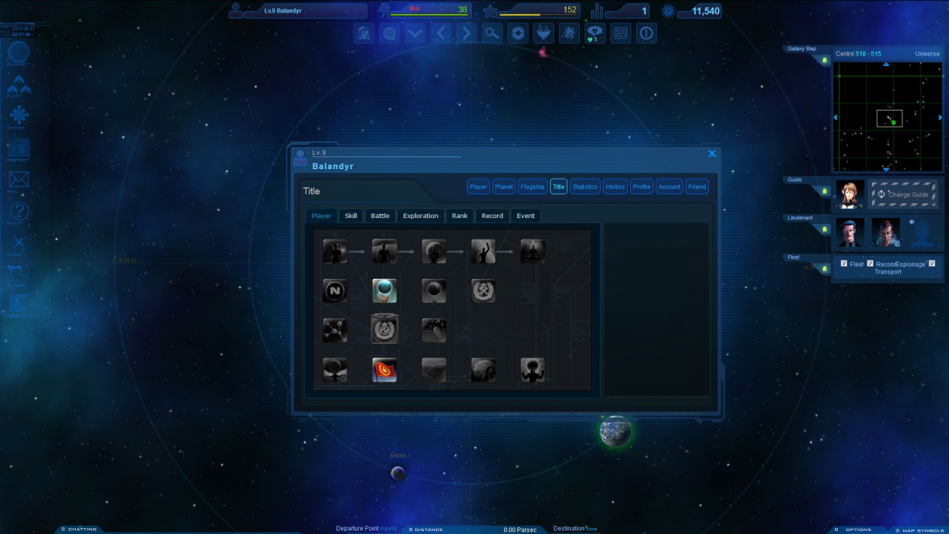Screen dimensions: 949x534
Task: Click the green Earth-like planet
Action: pos(615,431)
